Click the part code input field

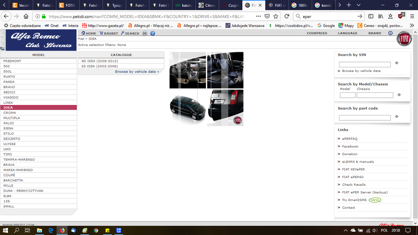tap(364, 117)
